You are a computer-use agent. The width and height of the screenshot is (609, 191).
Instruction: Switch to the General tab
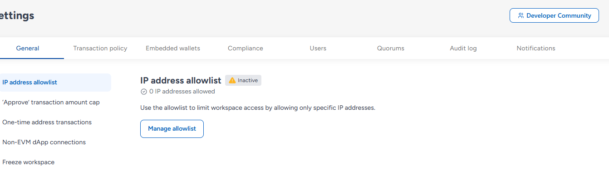pos(28,48)
